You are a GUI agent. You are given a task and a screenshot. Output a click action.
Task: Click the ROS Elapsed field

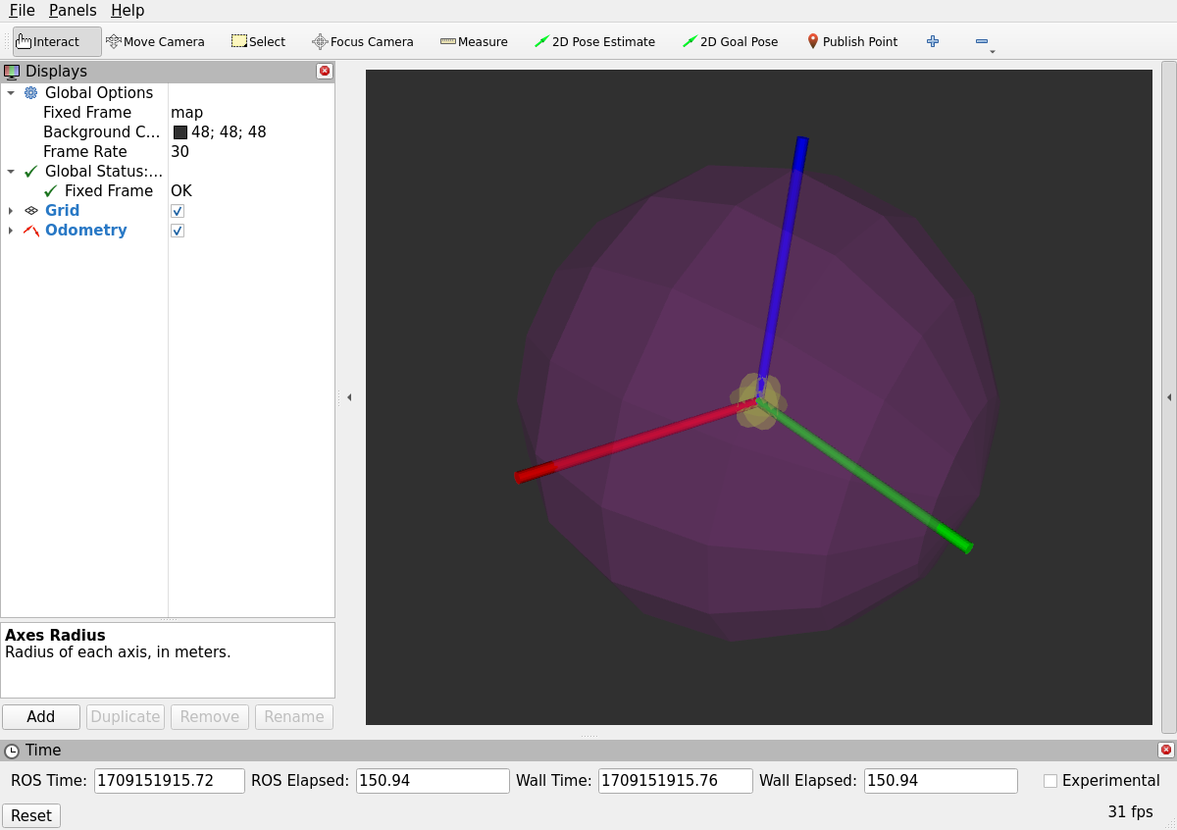click(433, 781)
